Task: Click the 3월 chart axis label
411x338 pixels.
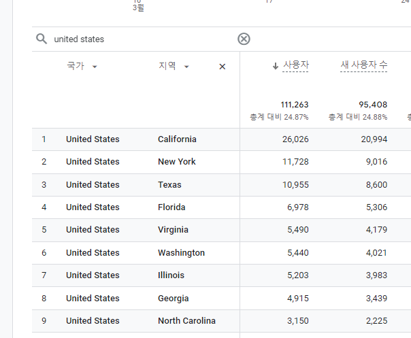Action: (138, 7)
